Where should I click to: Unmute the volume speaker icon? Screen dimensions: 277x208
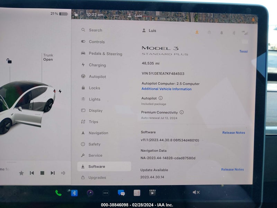pyautogui.click(x=196, y=192)
